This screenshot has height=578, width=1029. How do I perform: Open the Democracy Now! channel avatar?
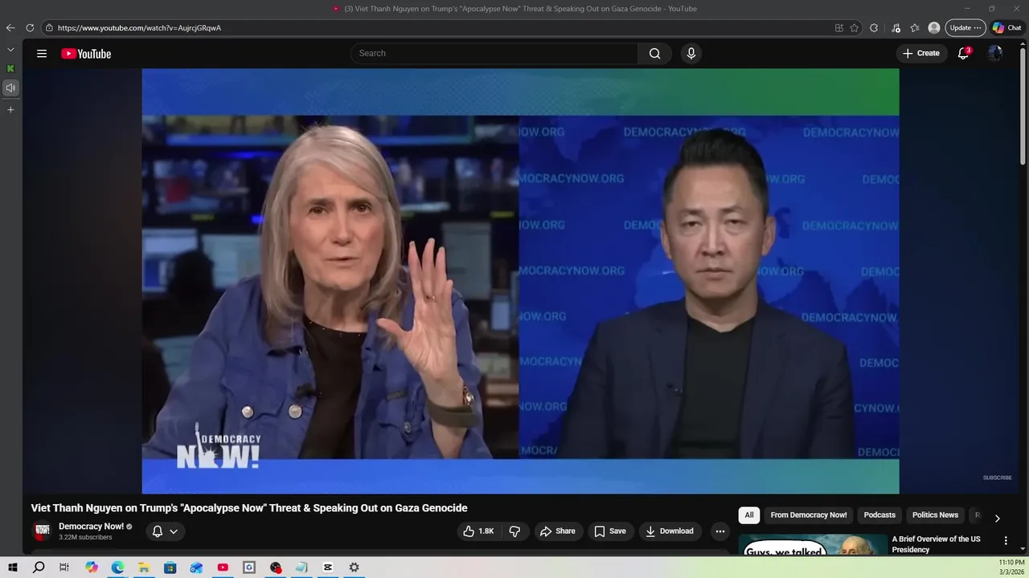(x=42, y=531)
